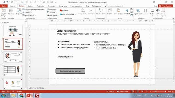Customize the Quick Access Toolbar dropdown
The image size is (175, 98).
[55, 2]
